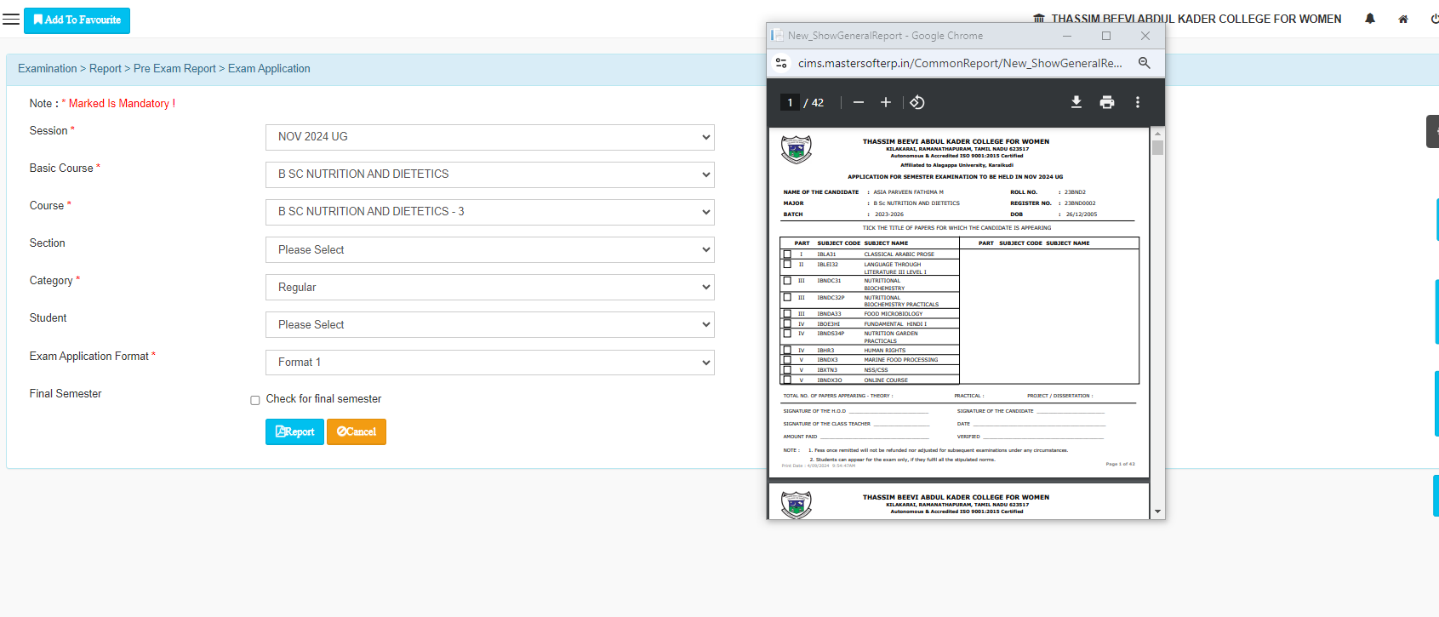Click the notification bell icon

tap(1370, 19)
